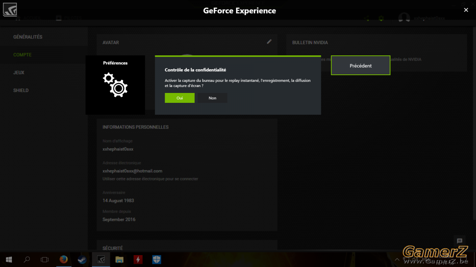
Task: Open the Préférences gears tile
Action: tap(115, 85)
